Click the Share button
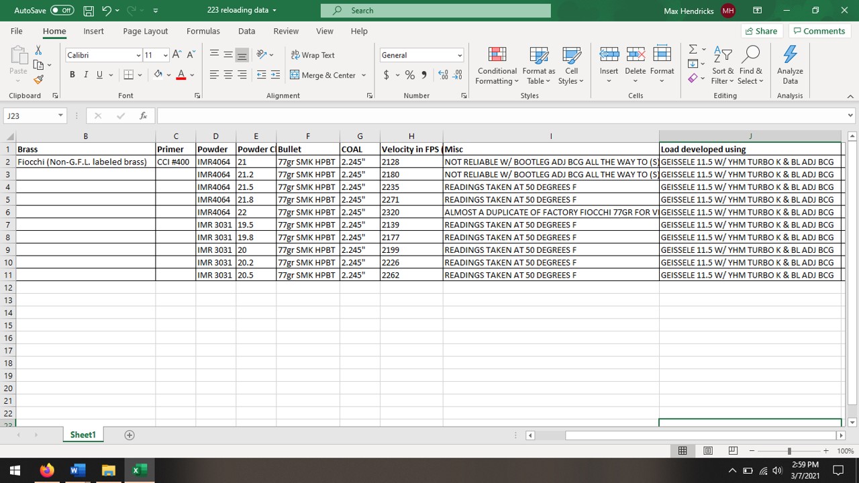The width and height of the screenshot is (859, 483). tap(762, 31)
